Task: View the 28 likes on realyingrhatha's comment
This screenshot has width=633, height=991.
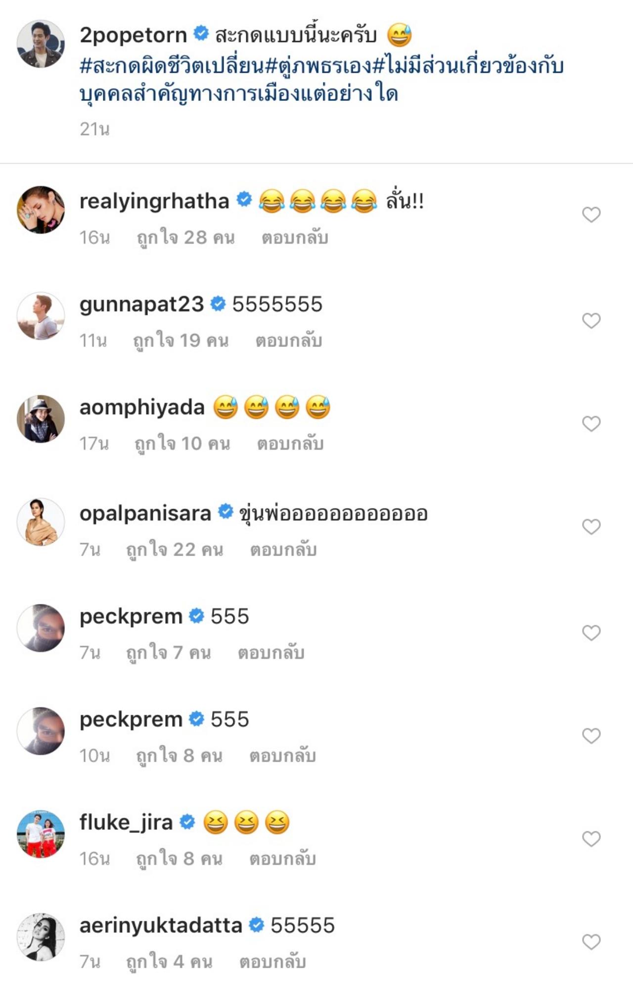Action: coord(185,238)
